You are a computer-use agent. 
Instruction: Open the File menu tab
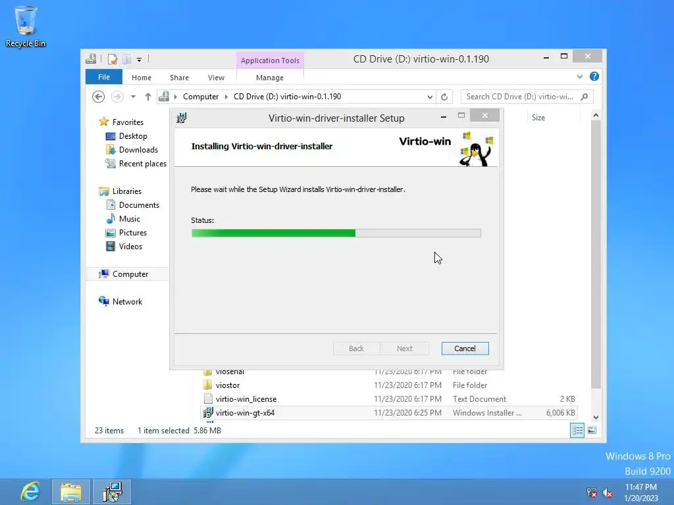click(104, 77)
